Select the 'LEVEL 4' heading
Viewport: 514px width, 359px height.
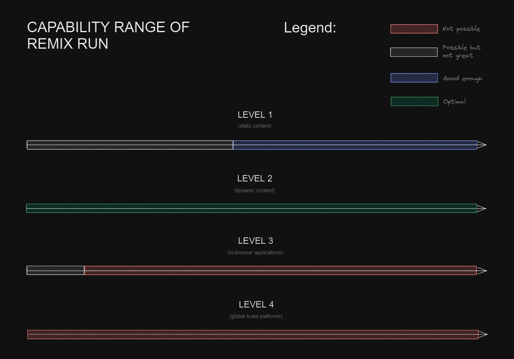click(x=256, y=305)
